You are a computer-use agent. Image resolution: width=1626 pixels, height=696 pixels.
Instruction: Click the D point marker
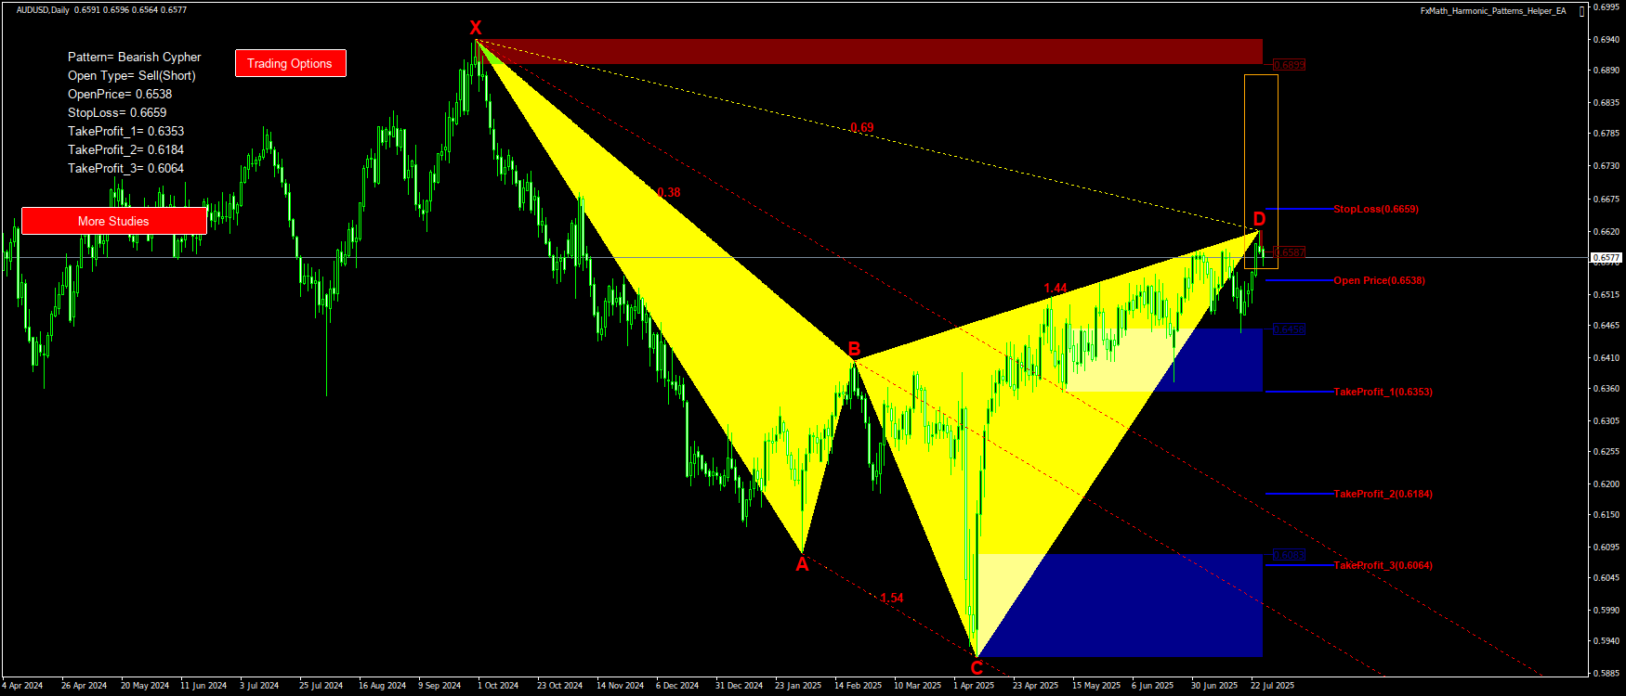(1259, 219)
